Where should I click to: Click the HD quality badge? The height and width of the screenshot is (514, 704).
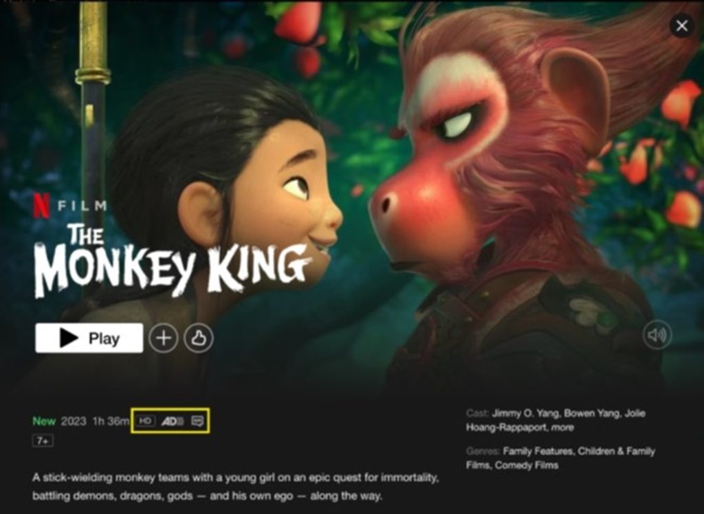[x=145, y=421]
